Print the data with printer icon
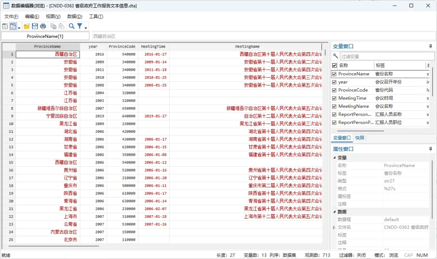 tap(43, 26)
